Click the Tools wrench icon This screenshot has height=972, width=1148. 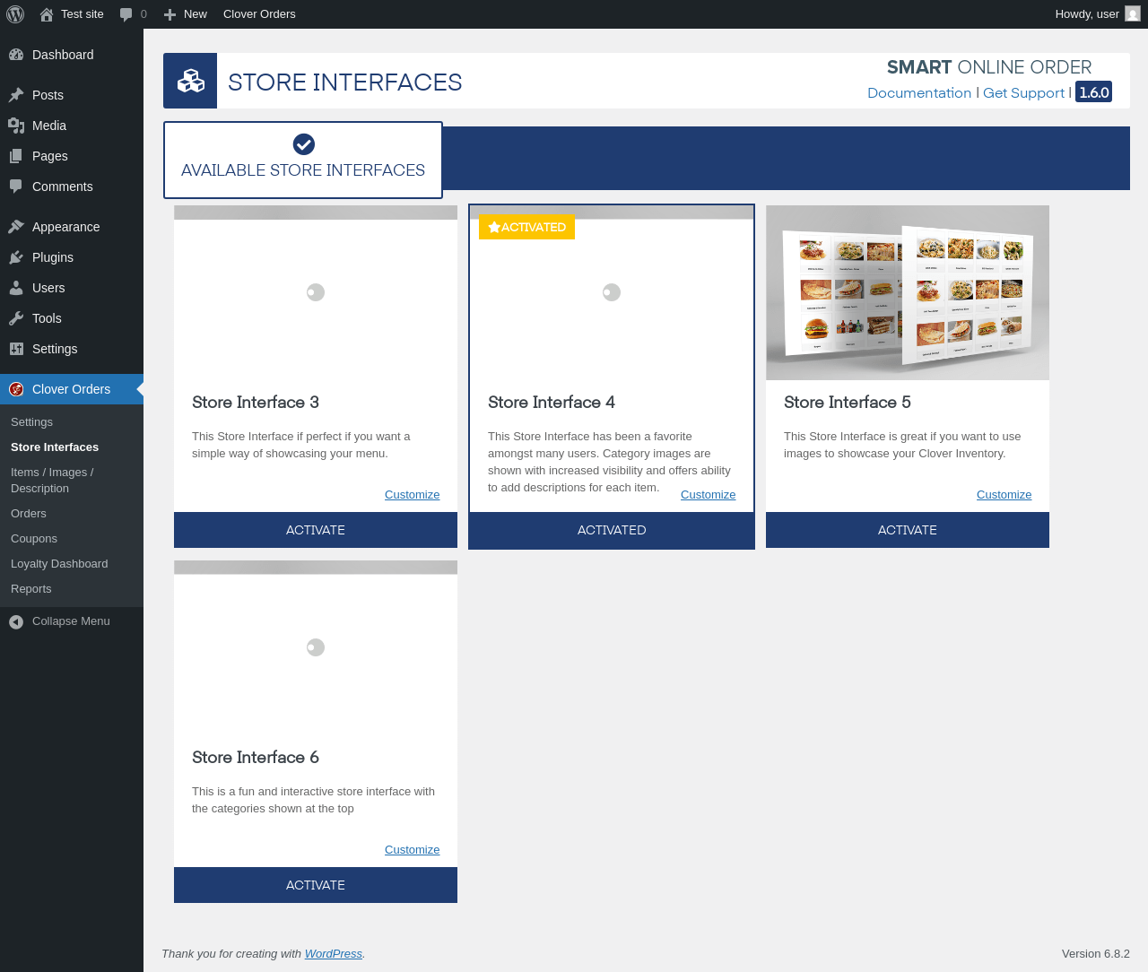click(x=16, y=318)
